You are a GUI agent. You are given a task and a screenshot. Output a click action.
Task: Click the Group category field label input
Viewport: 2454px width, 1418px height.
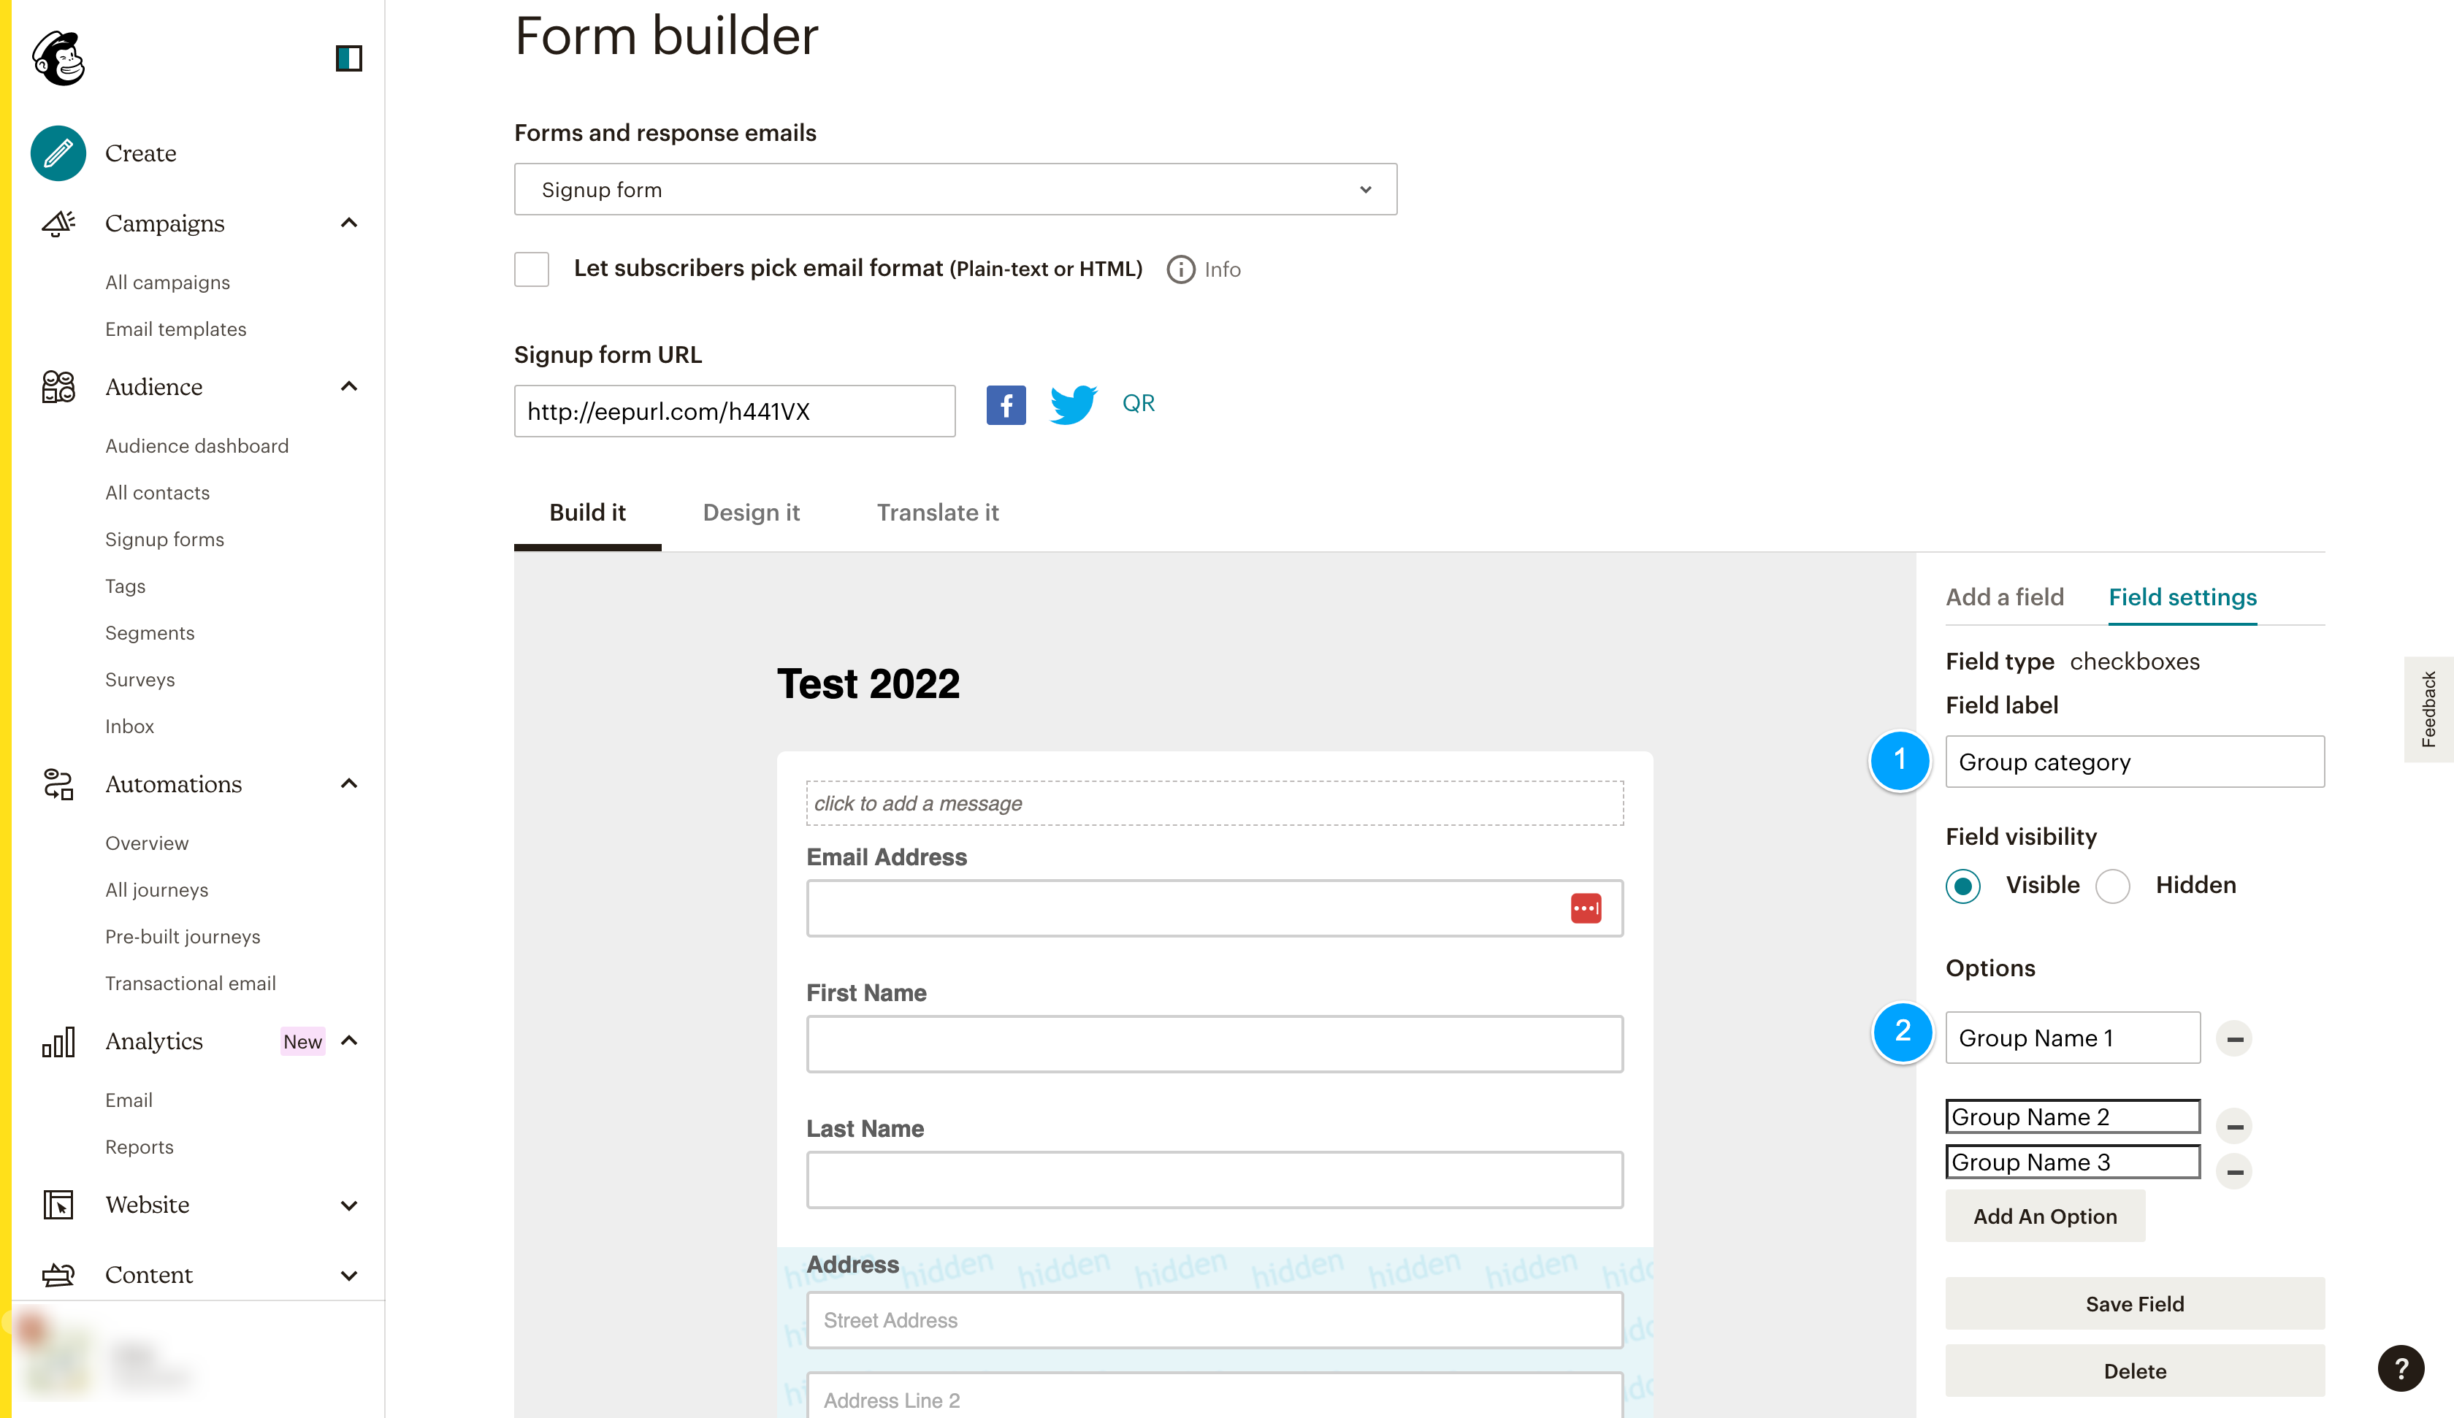tap(2135, 762)
